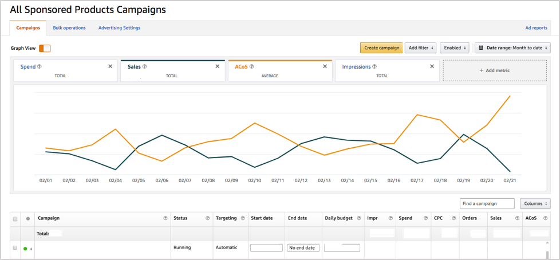Open the Ad reports link
Image resolution: width=560 pixels, height=260 pixels.
coord(536,28)
